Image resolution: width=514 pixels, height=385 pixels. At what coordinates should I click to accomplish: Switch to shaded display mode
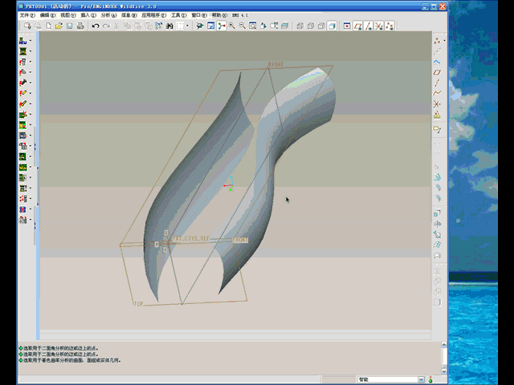tap(331, 26)
